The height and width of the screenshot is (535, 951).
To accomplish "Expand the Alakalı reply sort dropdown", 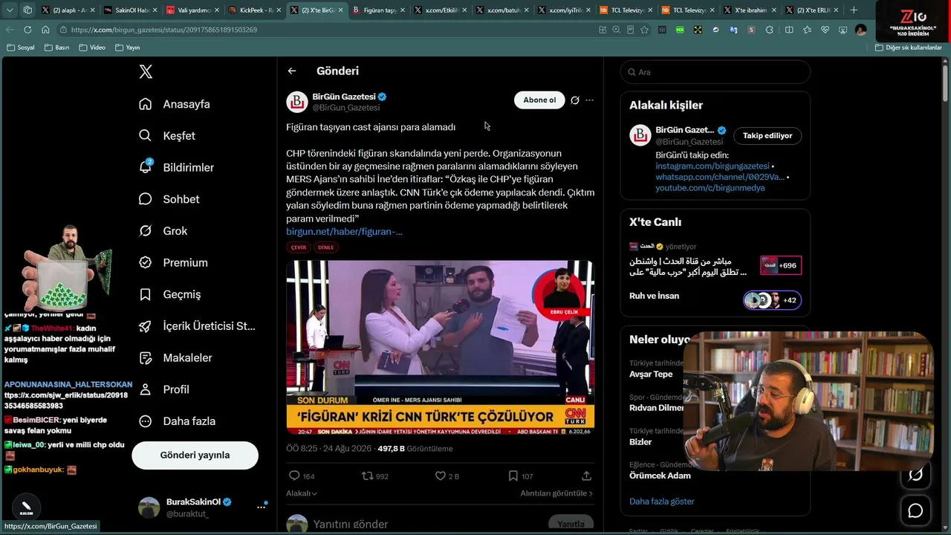I will [x=302, y=493].
